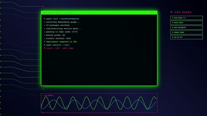This screenshot has height=116, width=207.
Task: Click the checkmark before 'deployment complete'
Action: click(45, 42)
